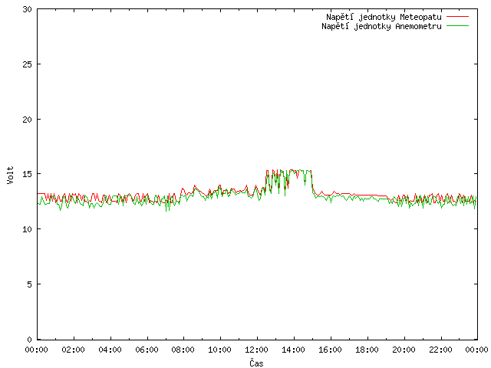The width and height of the screenshot is (491, 368).
Task: Click the x-axis time label 06:00
Action: [147, 350]
